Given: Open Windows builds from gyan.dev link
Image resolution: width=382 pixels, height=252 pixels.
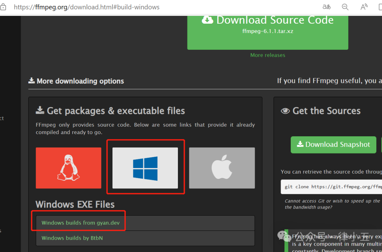Looking at the screenshot, I should click(80, 223).
